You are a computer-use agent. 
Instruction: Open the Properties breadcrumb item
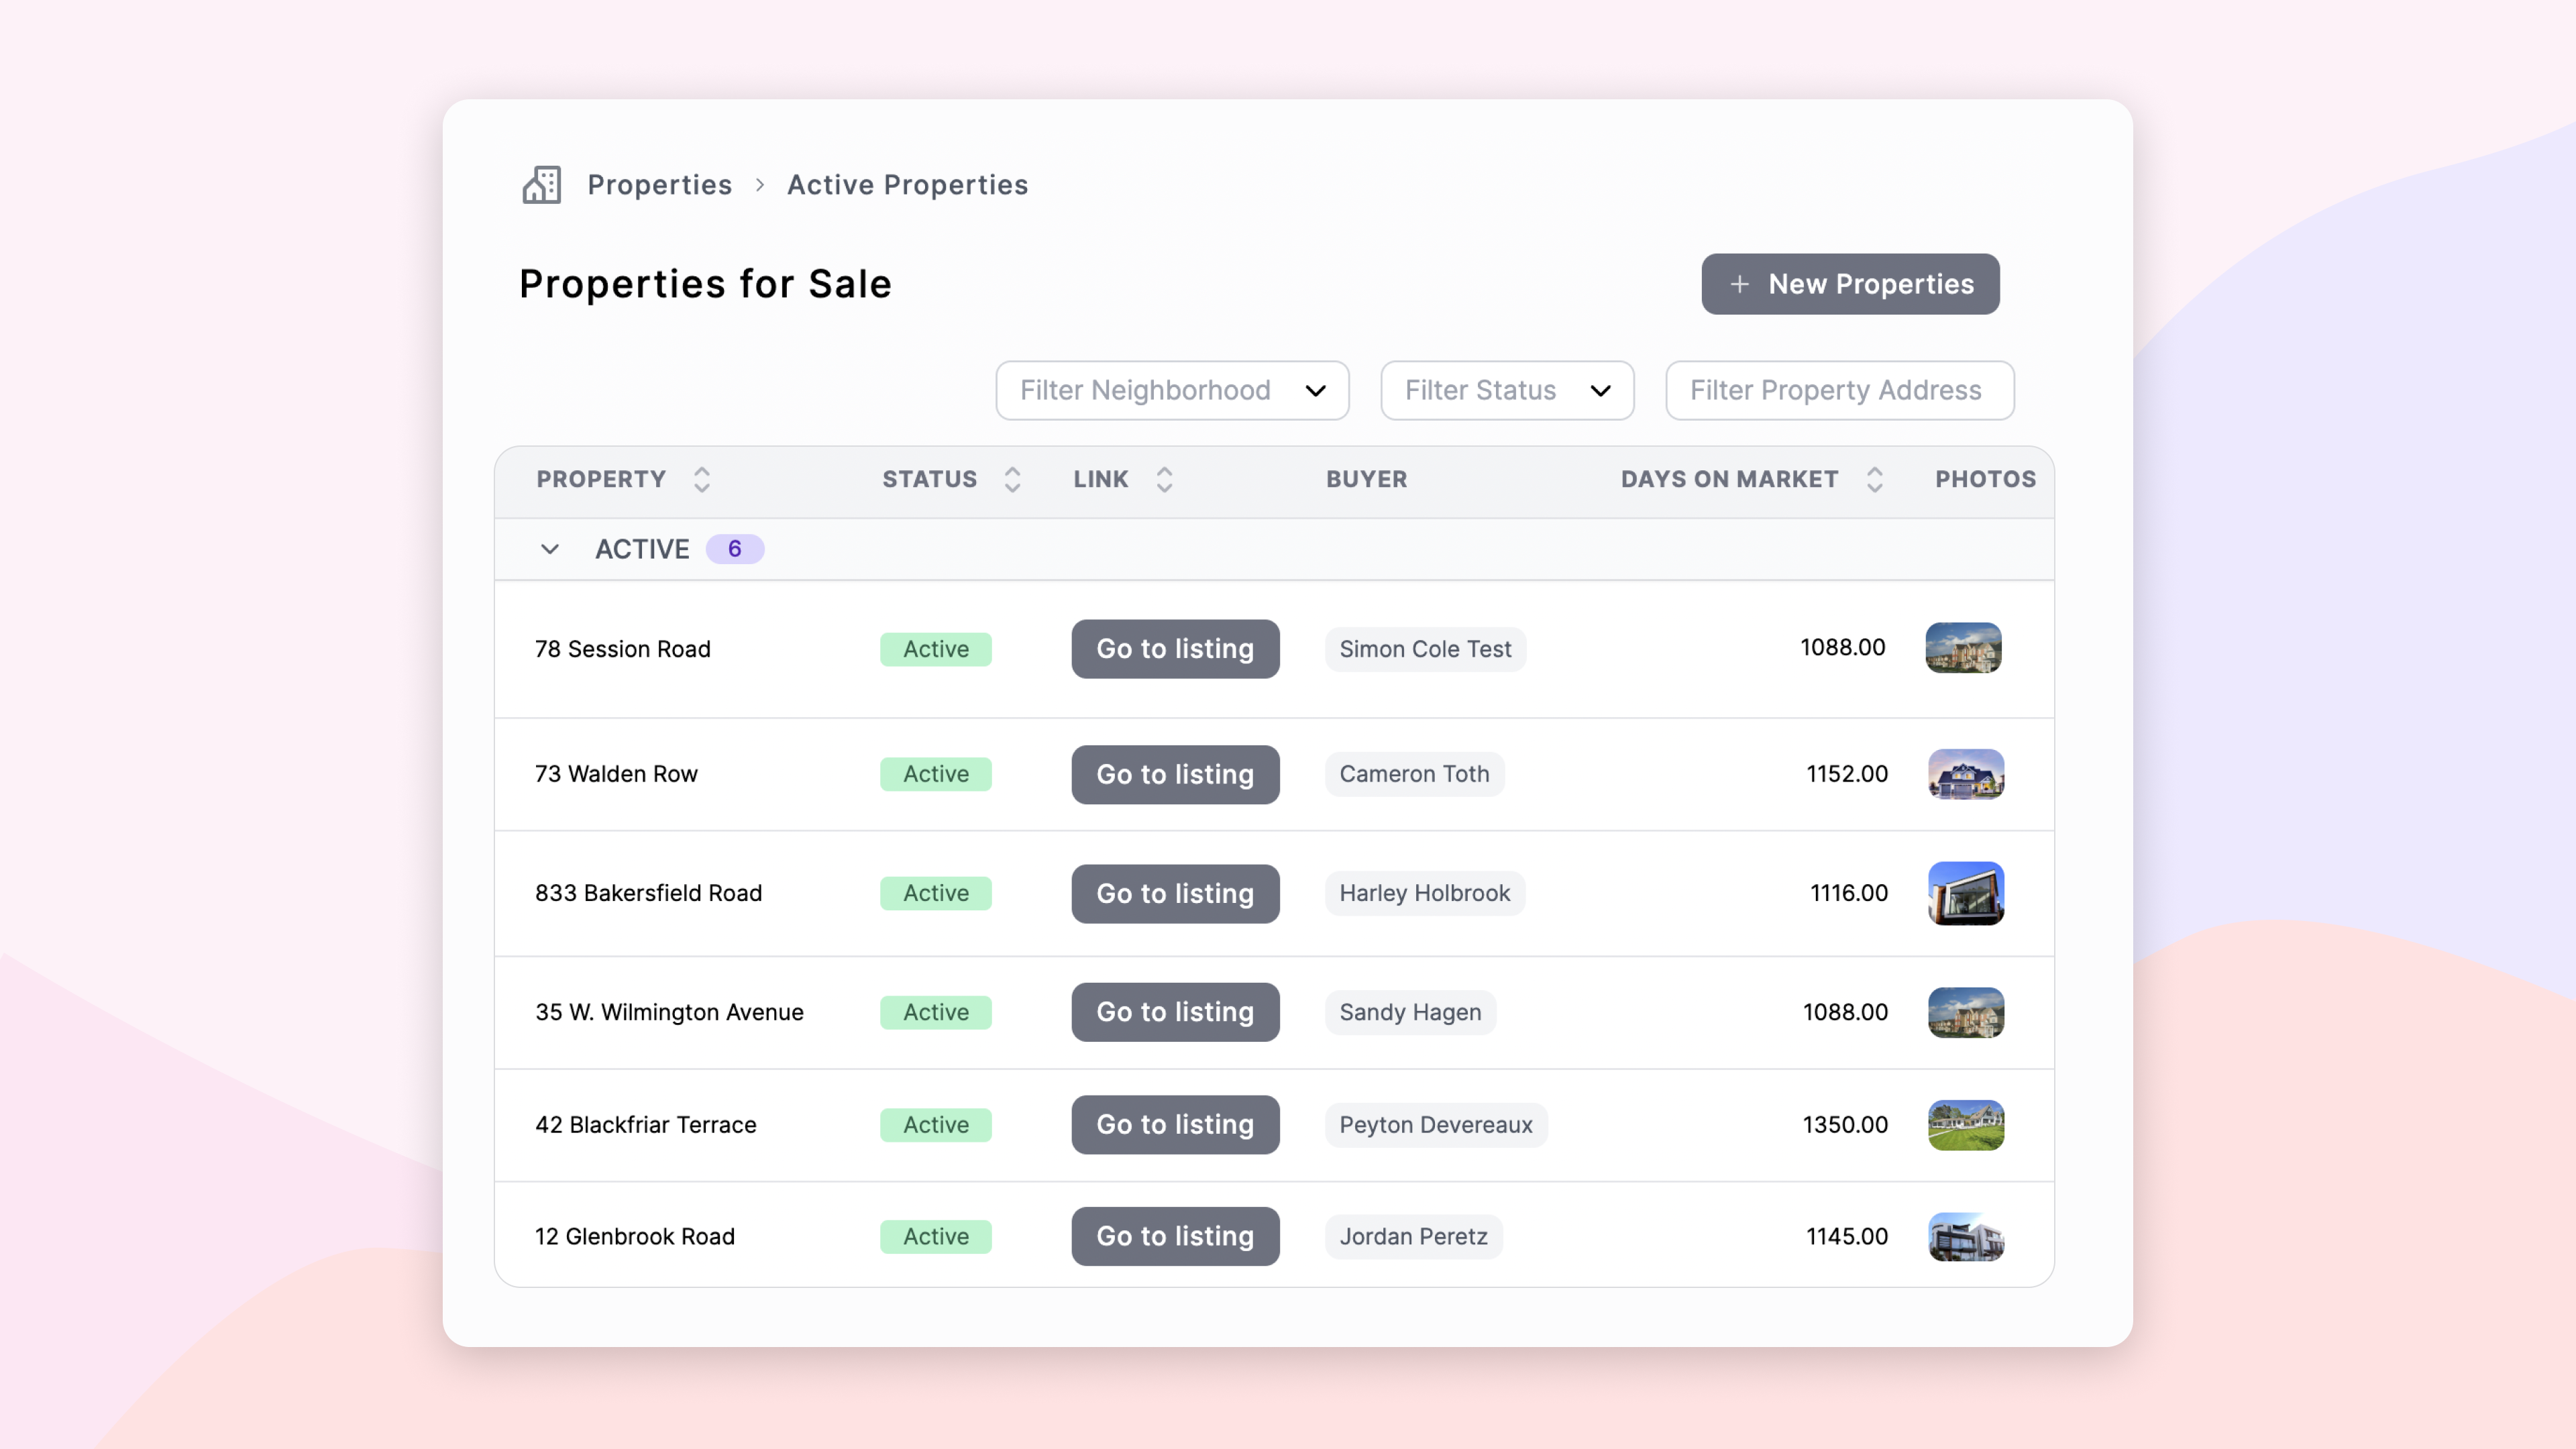coord(659,184)
